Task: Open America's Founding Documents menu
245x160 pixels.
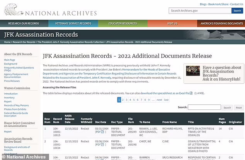Action: (221, 24)
